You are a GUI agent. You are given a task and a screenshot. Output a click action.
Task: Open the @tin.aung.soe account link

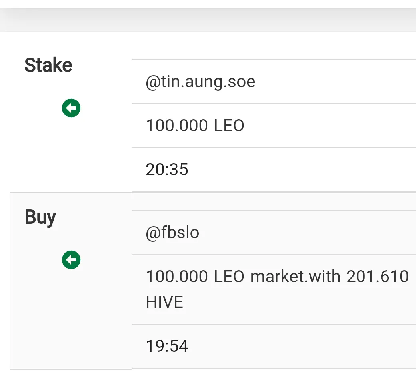tap(200, 82)
